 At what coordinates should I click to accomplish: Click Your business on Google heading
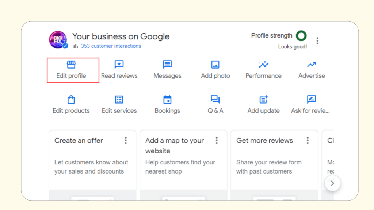click(121, 36)
